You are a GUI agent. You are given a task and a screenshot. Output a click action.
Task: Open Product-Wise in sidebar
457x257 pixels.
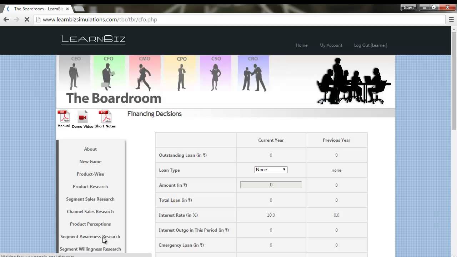(90, 174)
